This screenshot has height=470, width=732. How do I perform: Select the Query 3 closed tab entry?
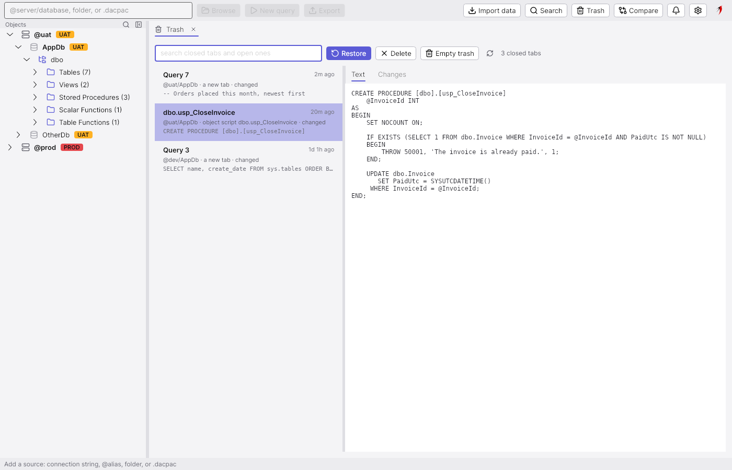pos(249,160)
